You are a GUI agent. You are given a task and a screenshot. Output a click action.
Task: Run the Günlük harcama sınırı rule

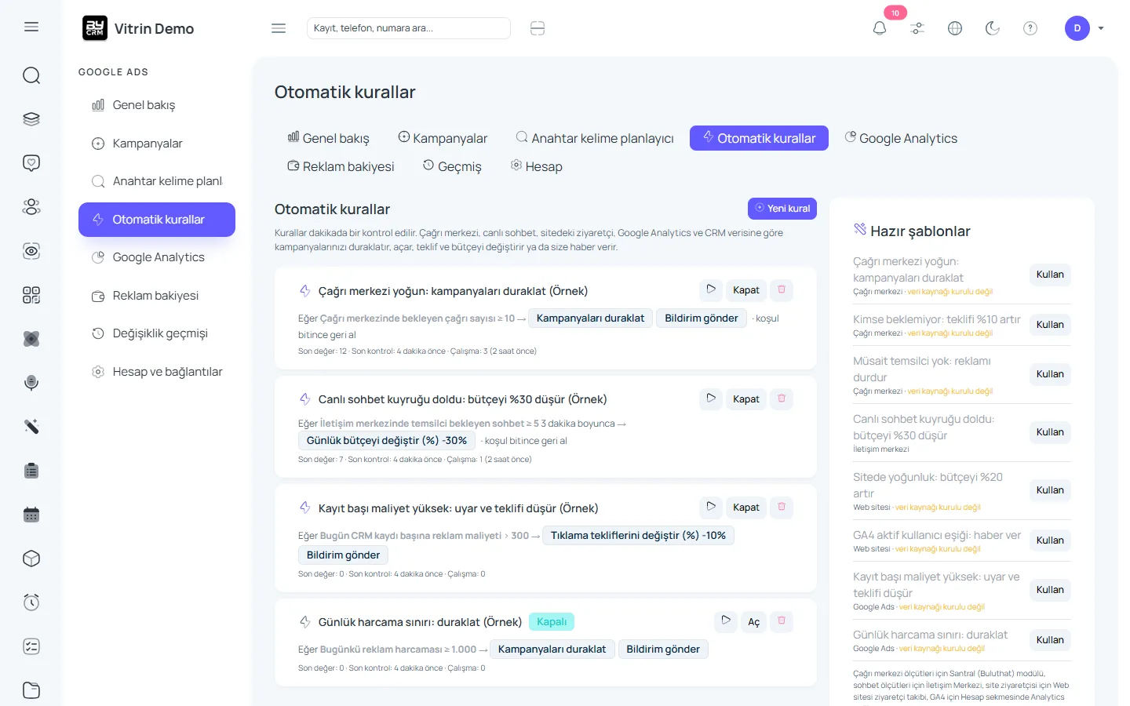727,620
